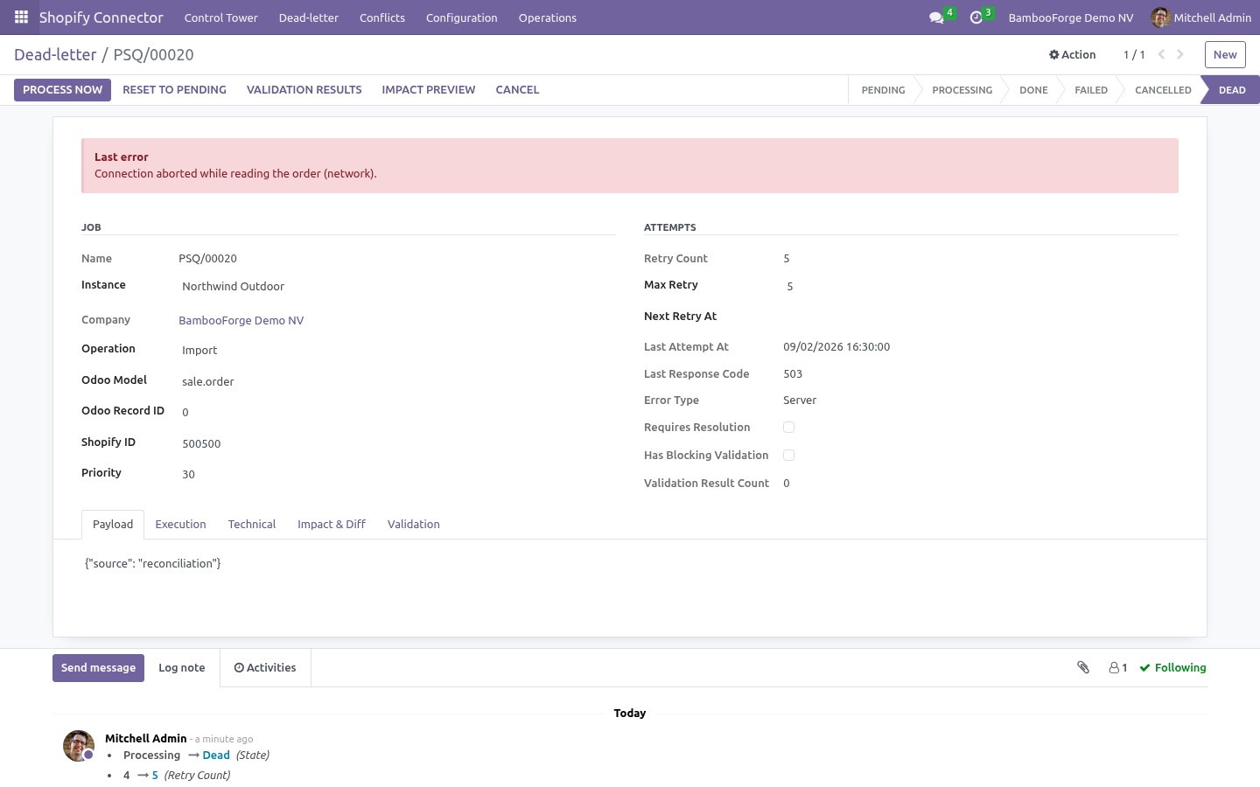Toggle the Following status button
Image resolution: width=1260 pixels, height=787 pixels.
[x=1172, y=667]
